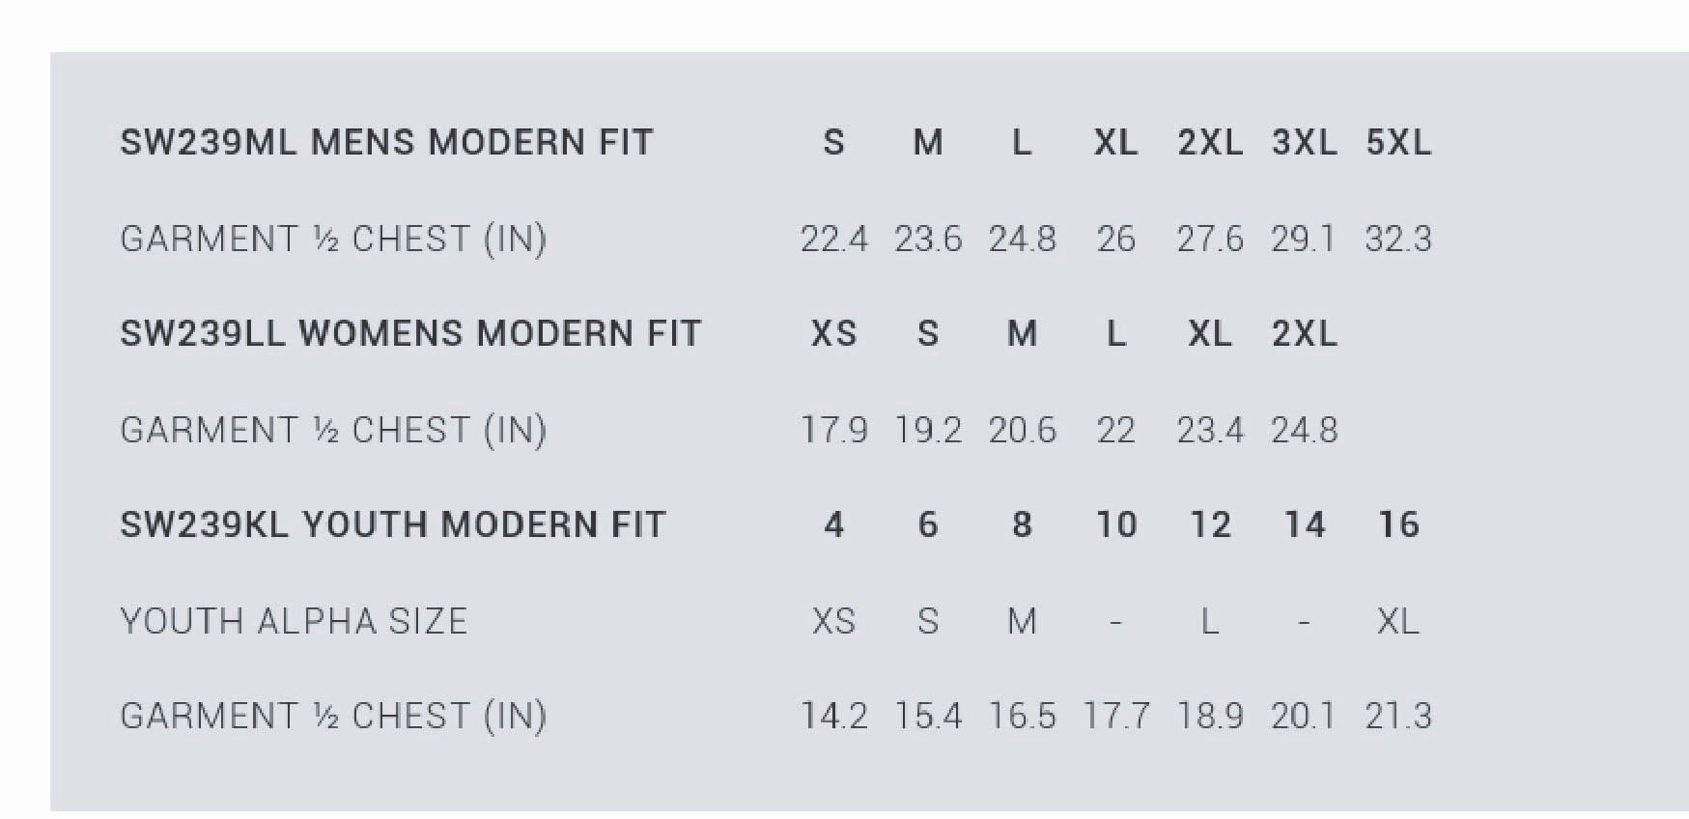1689x819 pixels.
Task: Select youth size 10 header
Action: point(1115,525)
